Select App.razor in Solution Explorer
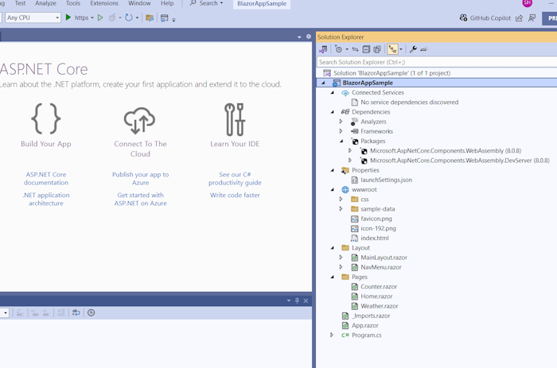Viewport: 557px width, 368px height. [364, 325]
